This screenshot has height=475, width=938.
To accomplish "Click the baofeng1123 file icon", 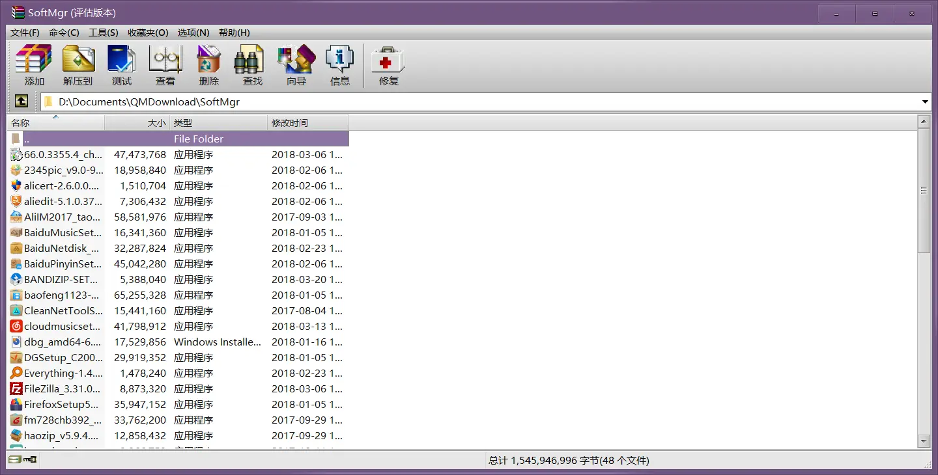I will [16, 295].
